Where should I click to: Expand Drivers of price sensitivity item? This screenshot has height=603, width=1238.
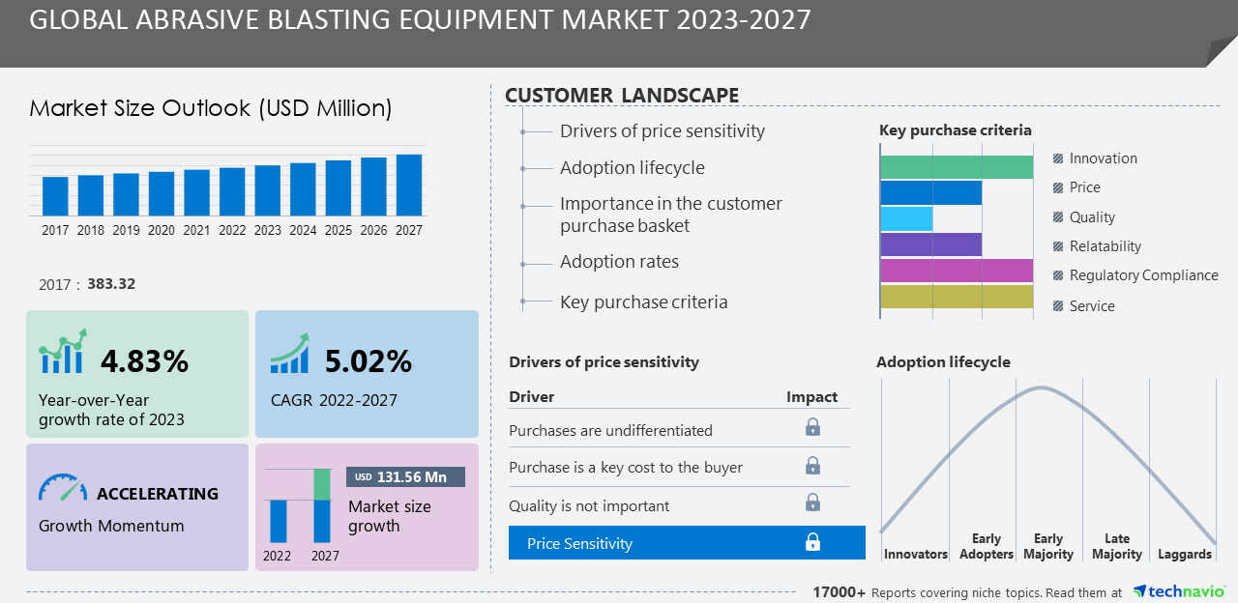(662, 131)
